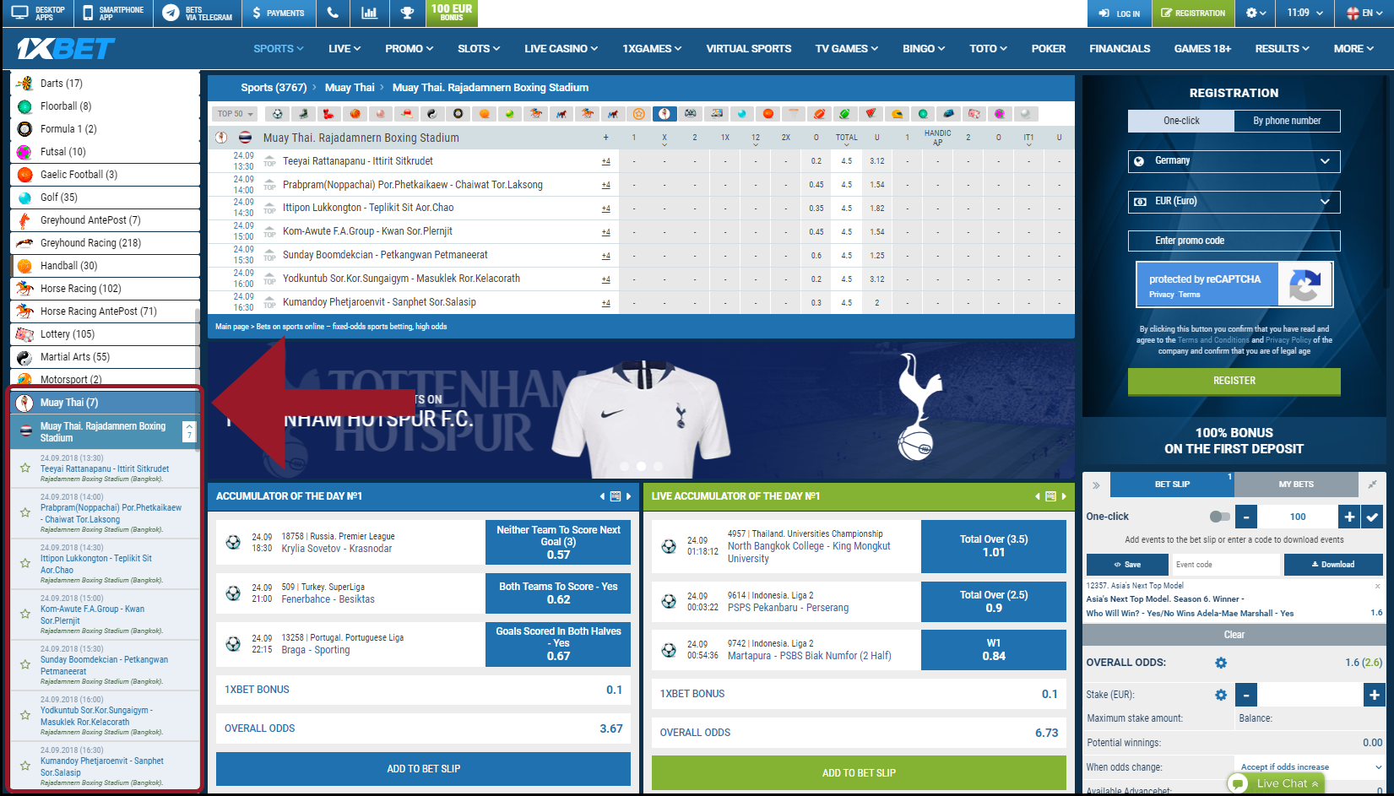Click the blue Add to Bet Slip button

423,769
